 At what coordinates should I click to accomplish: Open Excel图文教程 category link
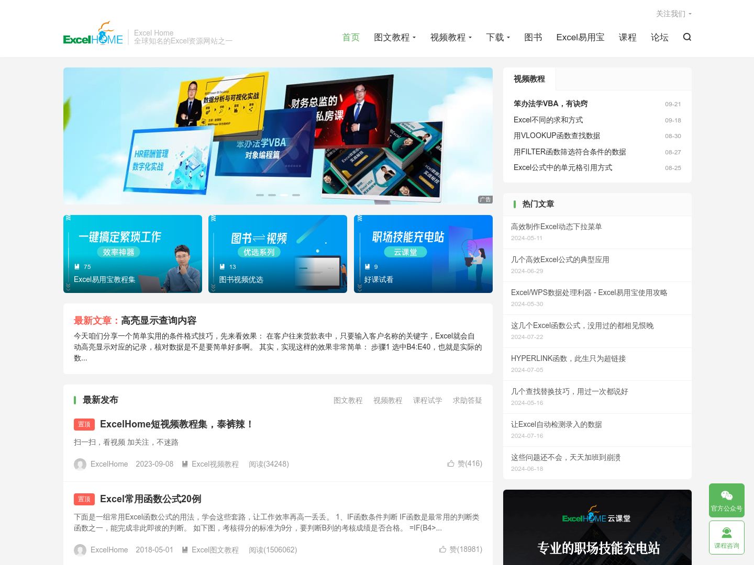[215, 550]
